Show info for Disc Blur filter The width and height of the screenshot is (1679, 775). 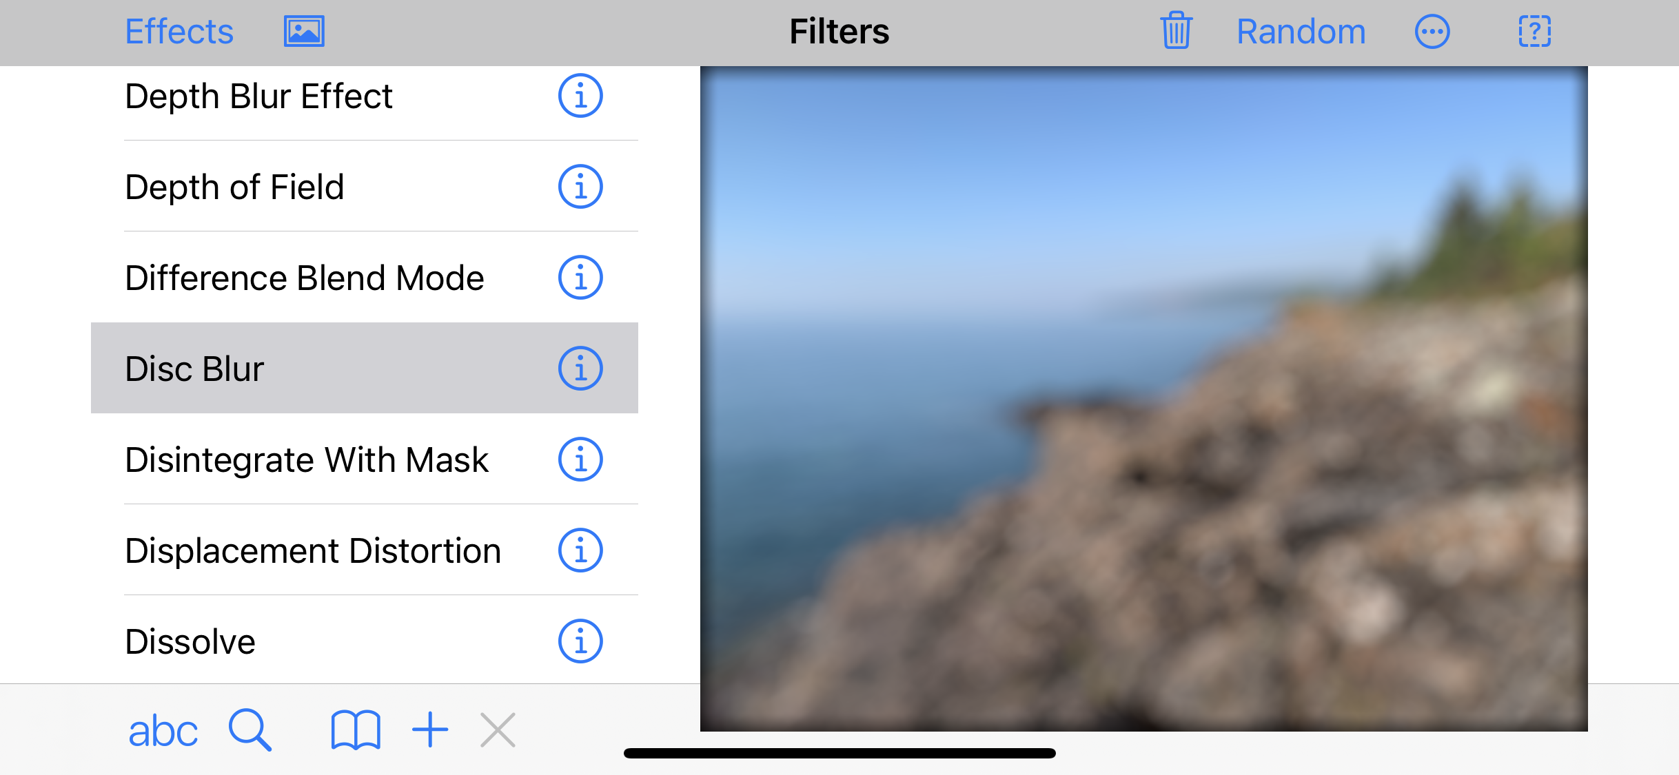(x=580, y=369)
